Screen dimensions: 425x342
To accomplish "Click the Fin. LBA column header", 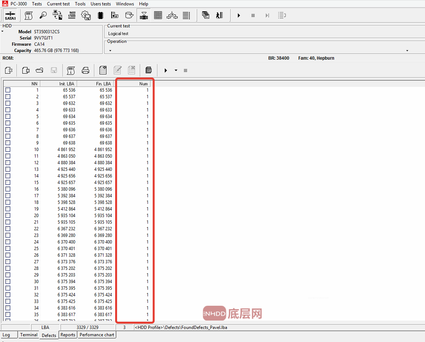I will coord(95,84).
